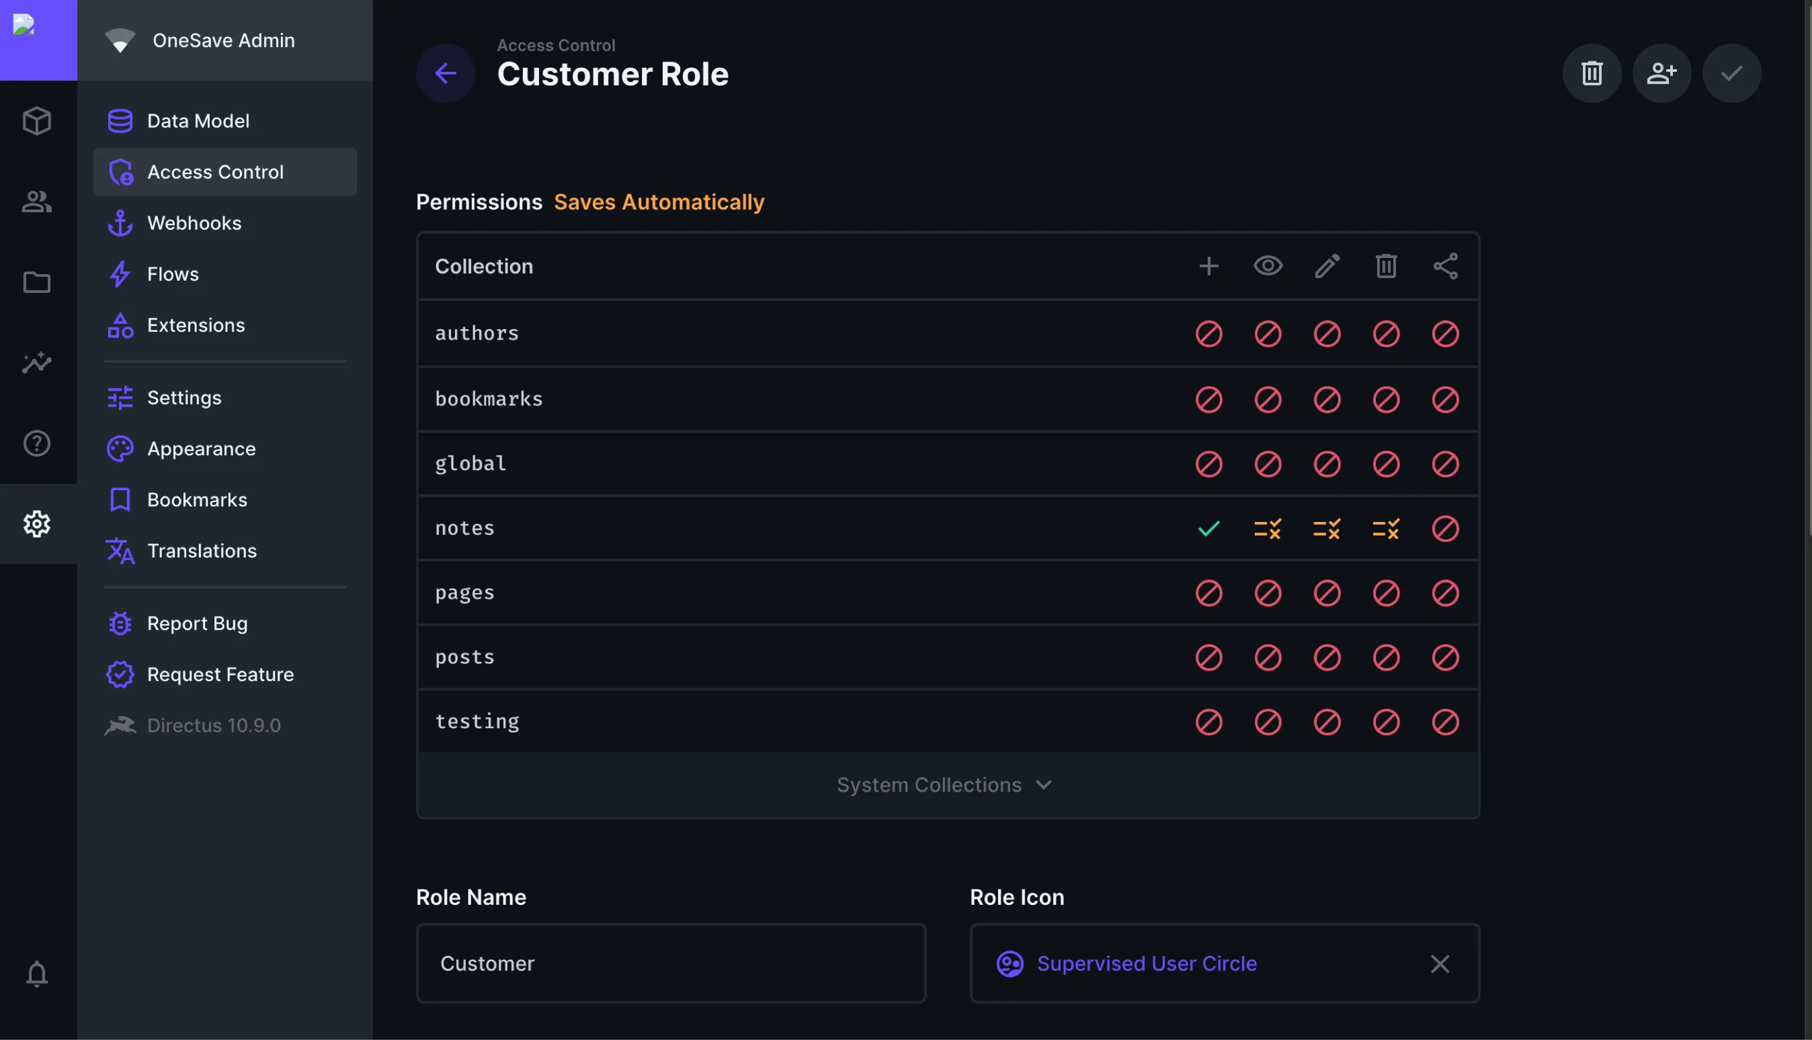Open the Insights module in the left rail
This screenshot has height=1040, width=1812.
coord(36,363)
